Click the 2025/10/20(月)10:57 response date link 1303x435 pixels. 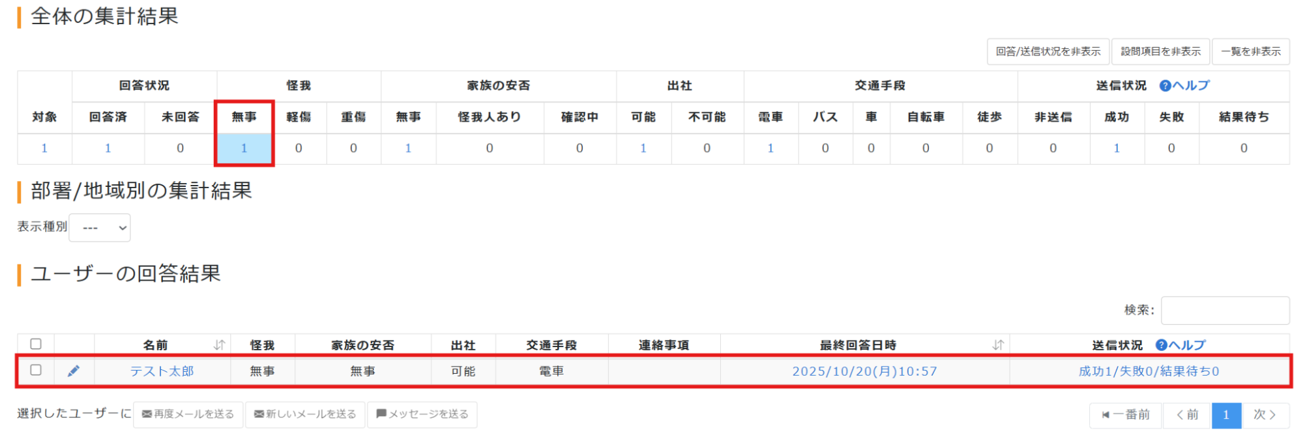pyautogui.click(x=864, y=371)
